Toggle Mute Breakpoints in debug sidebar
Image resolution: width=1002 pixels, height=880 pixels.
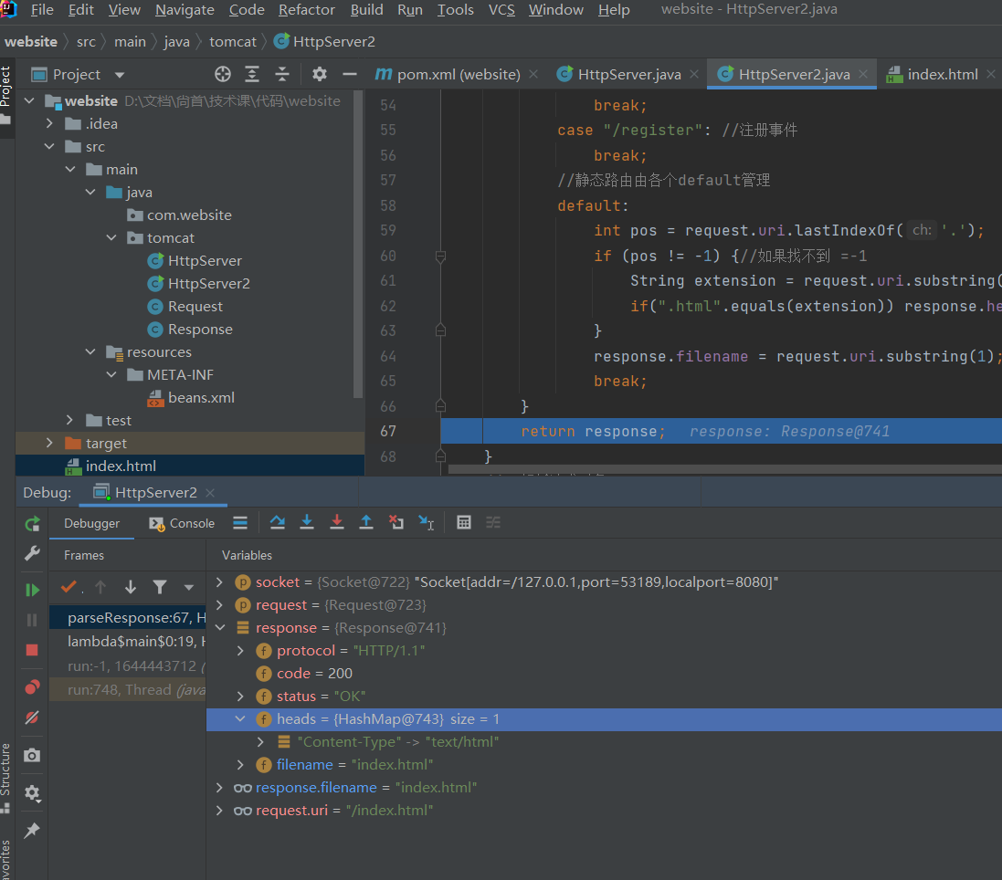click(32, 718)
